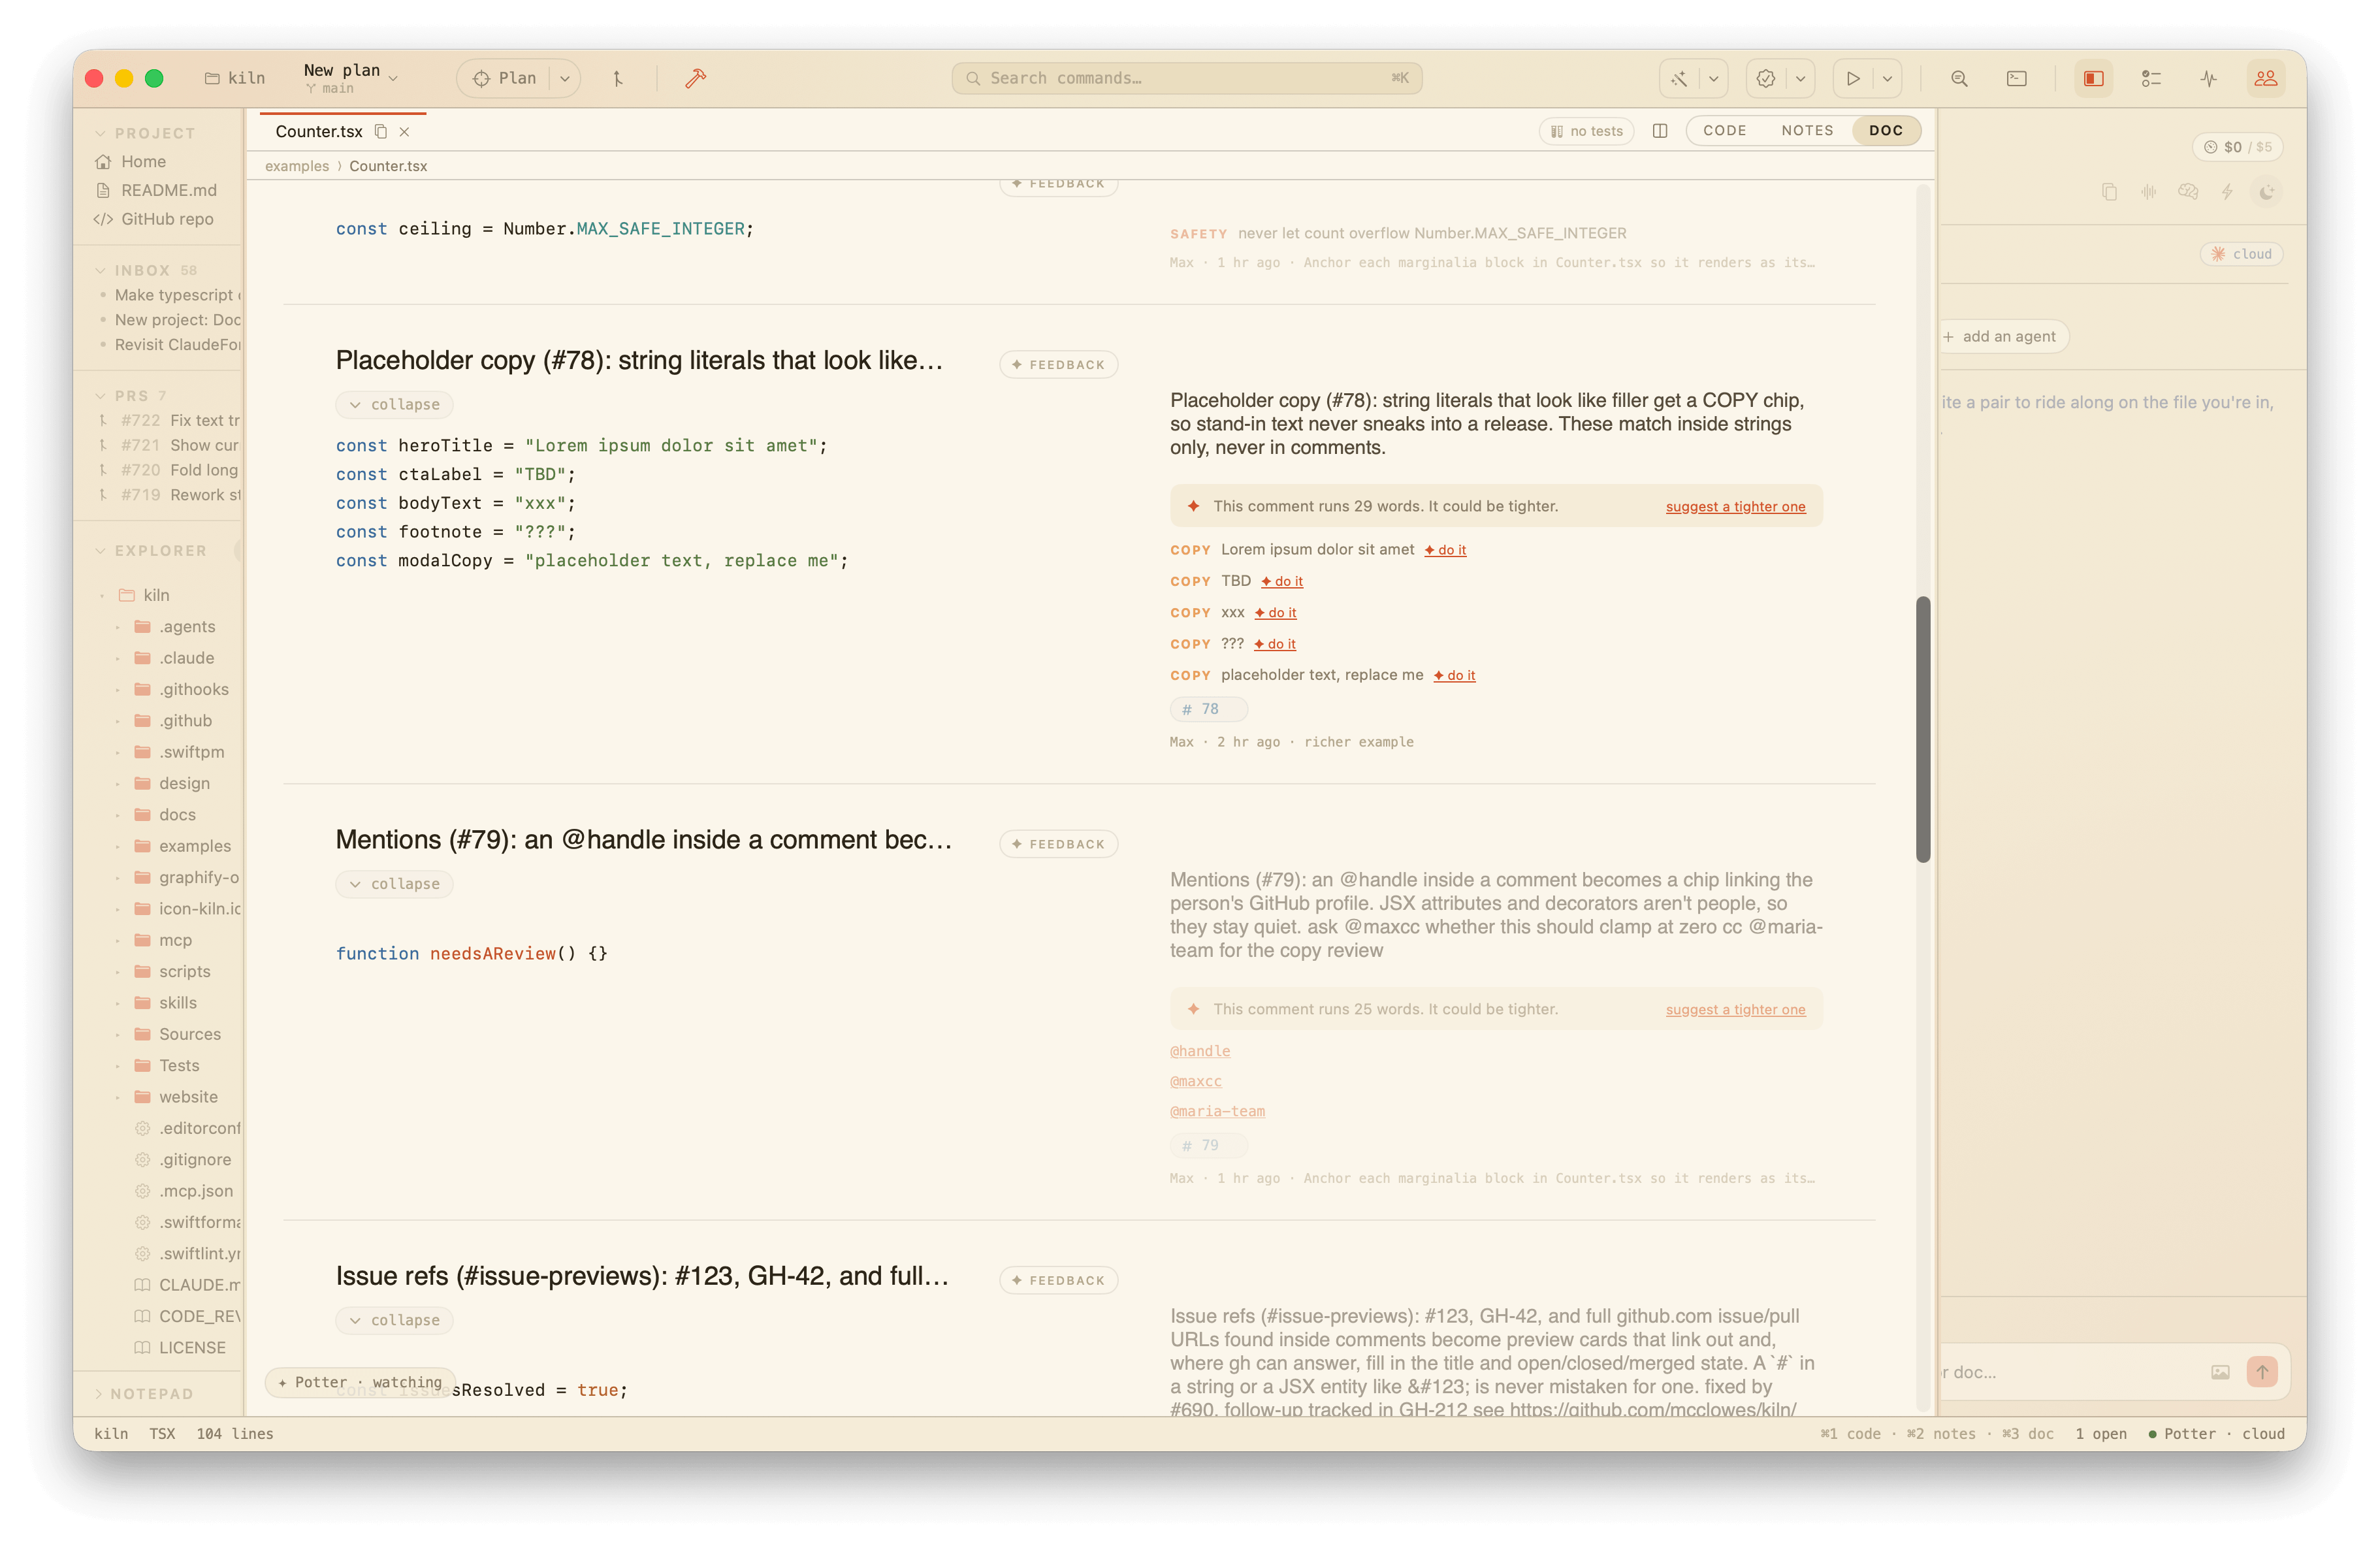Click the brain icon in agent panel
The image size is (2380, 1548).
[x=2188, y=192]
